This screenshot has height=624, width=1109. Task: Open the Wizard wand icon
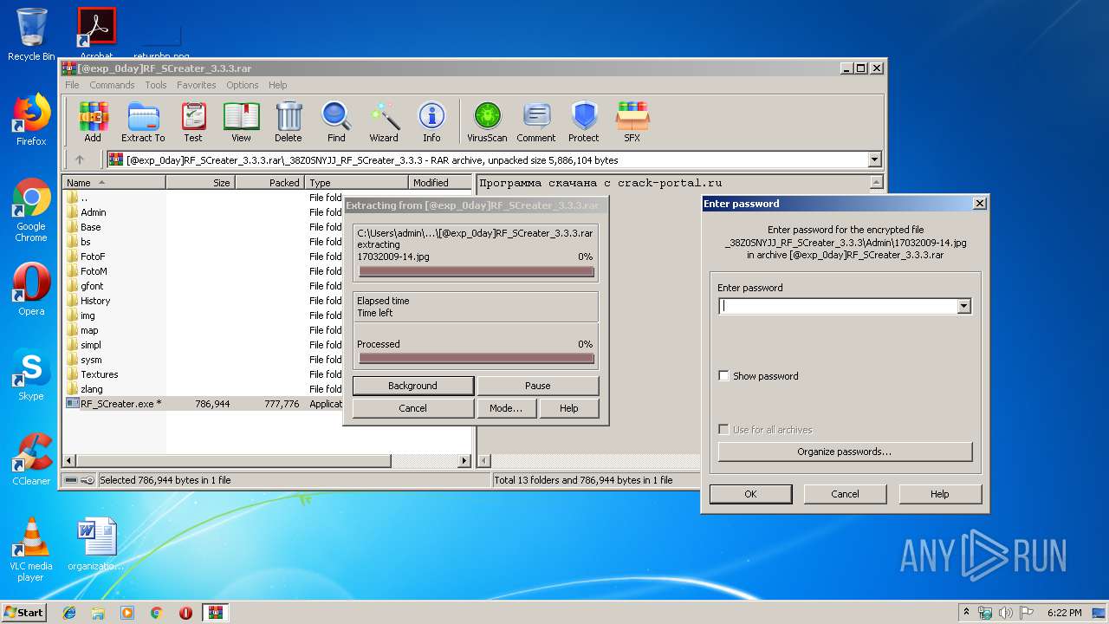384,122
